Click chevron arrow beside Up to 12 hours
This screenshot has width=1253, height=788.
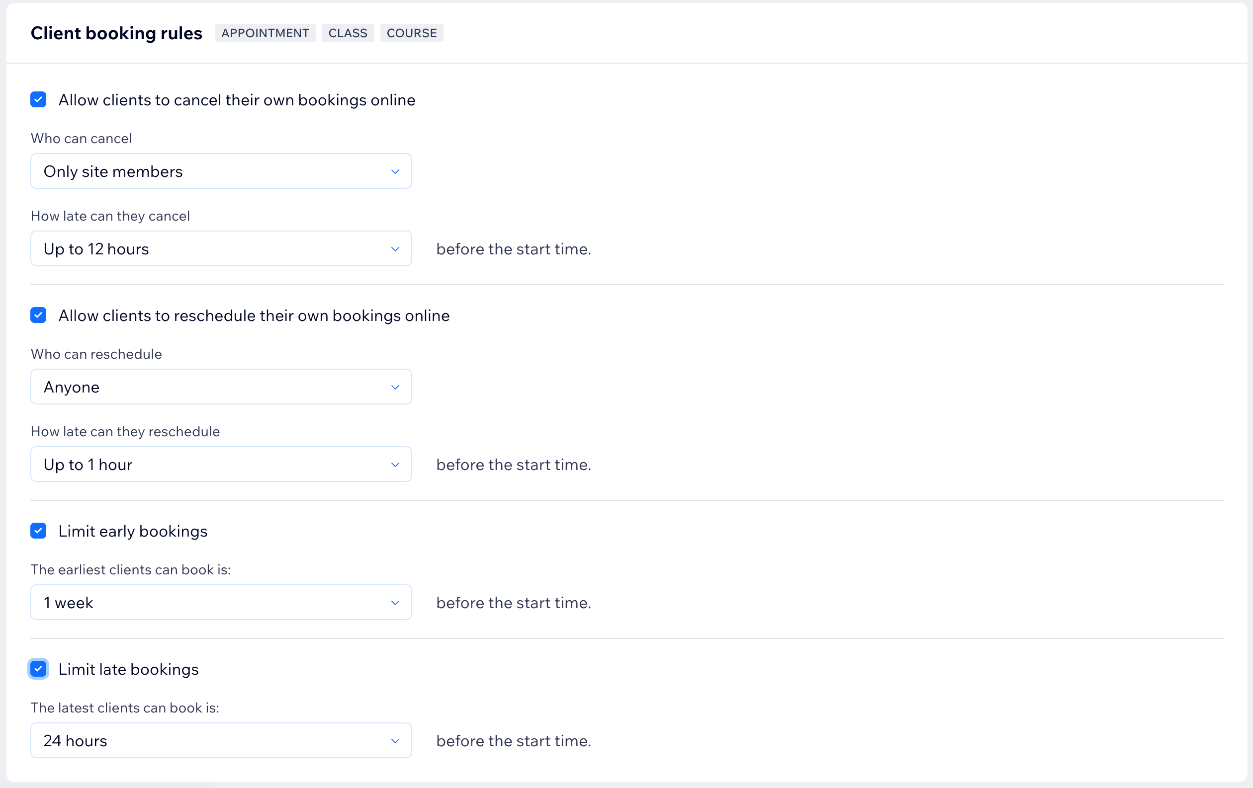[395, 249]
